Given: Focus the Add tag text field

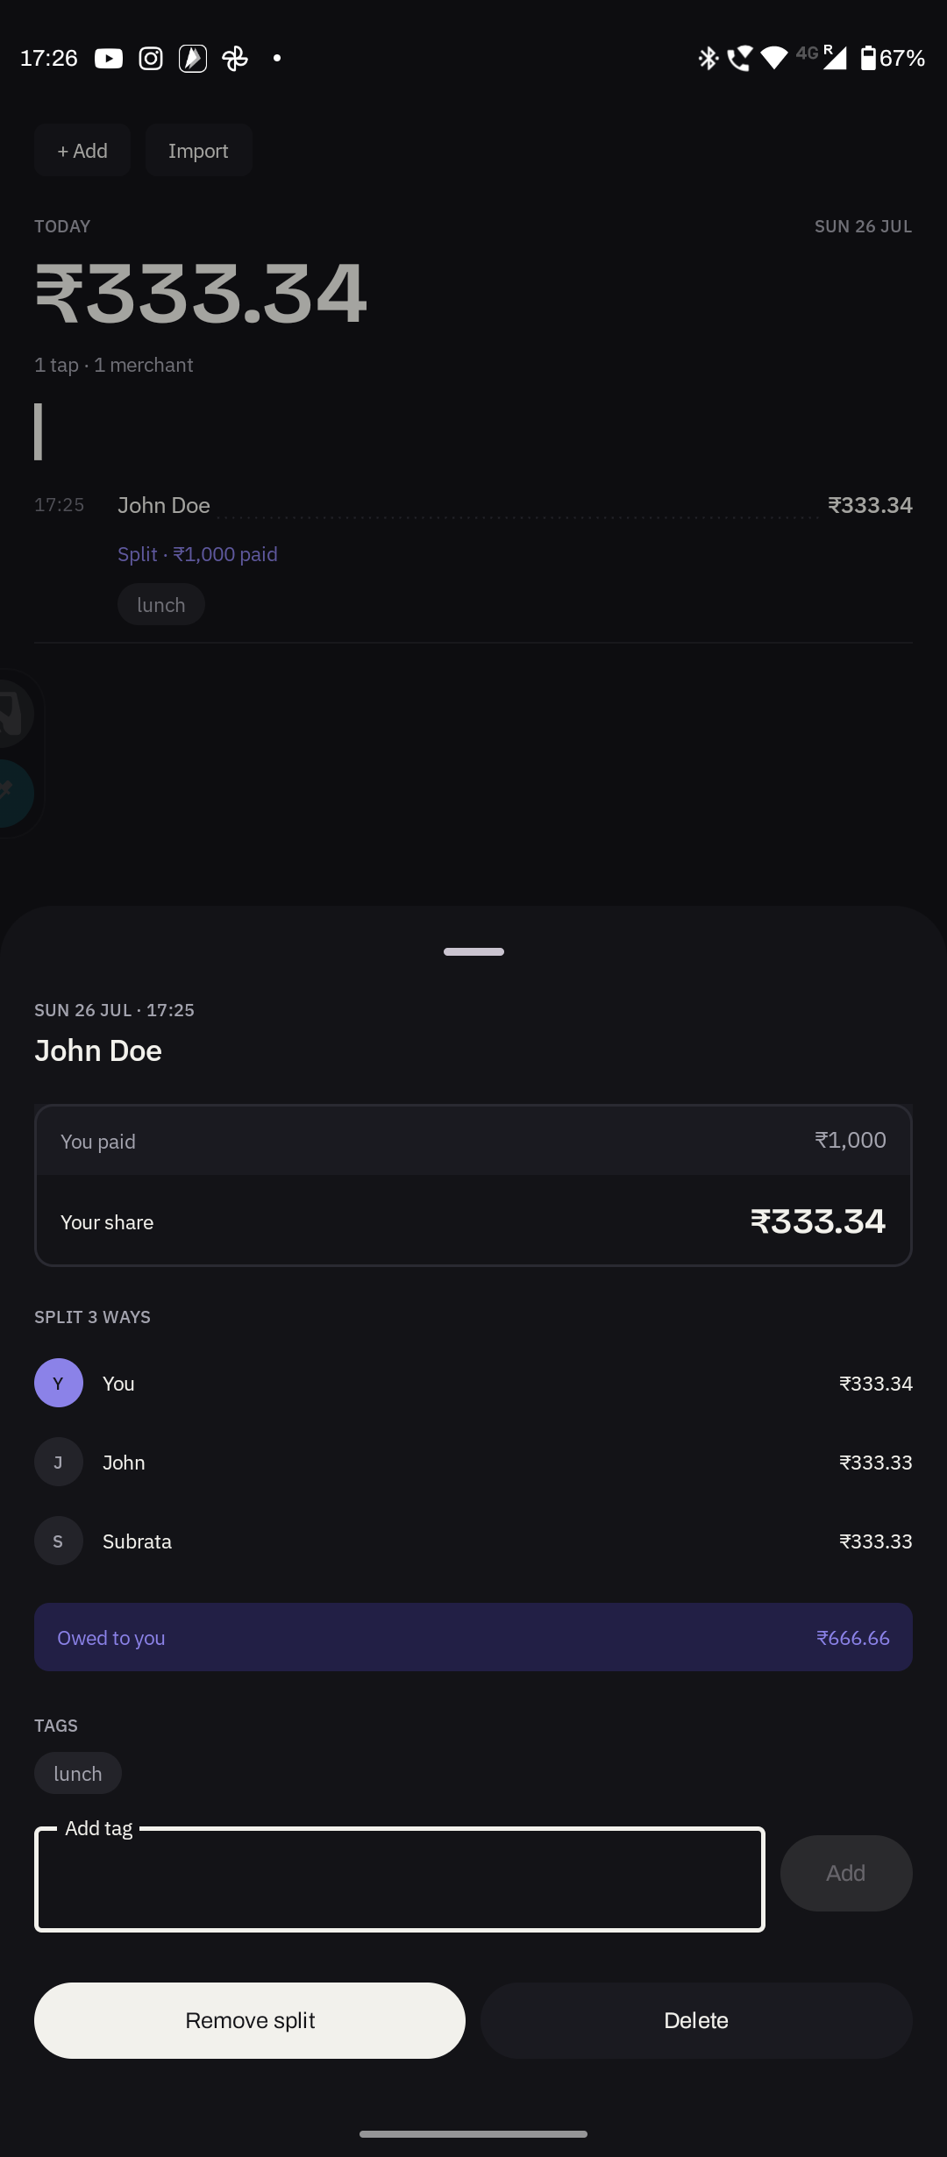Looking at the screenshot, I should click(x=400, y=1879).
